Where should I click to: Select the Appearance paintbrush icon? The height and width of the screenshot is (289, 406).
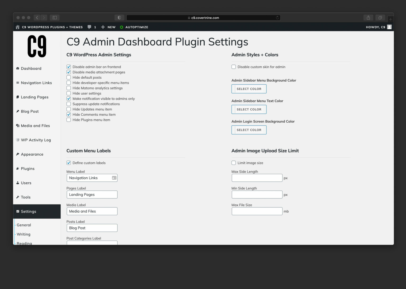tap(17, 154)
